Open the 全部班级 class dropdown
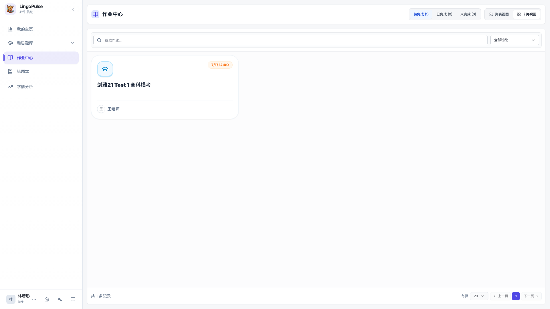The height and width of the screenshot is (309, 550). coord(514,40)
